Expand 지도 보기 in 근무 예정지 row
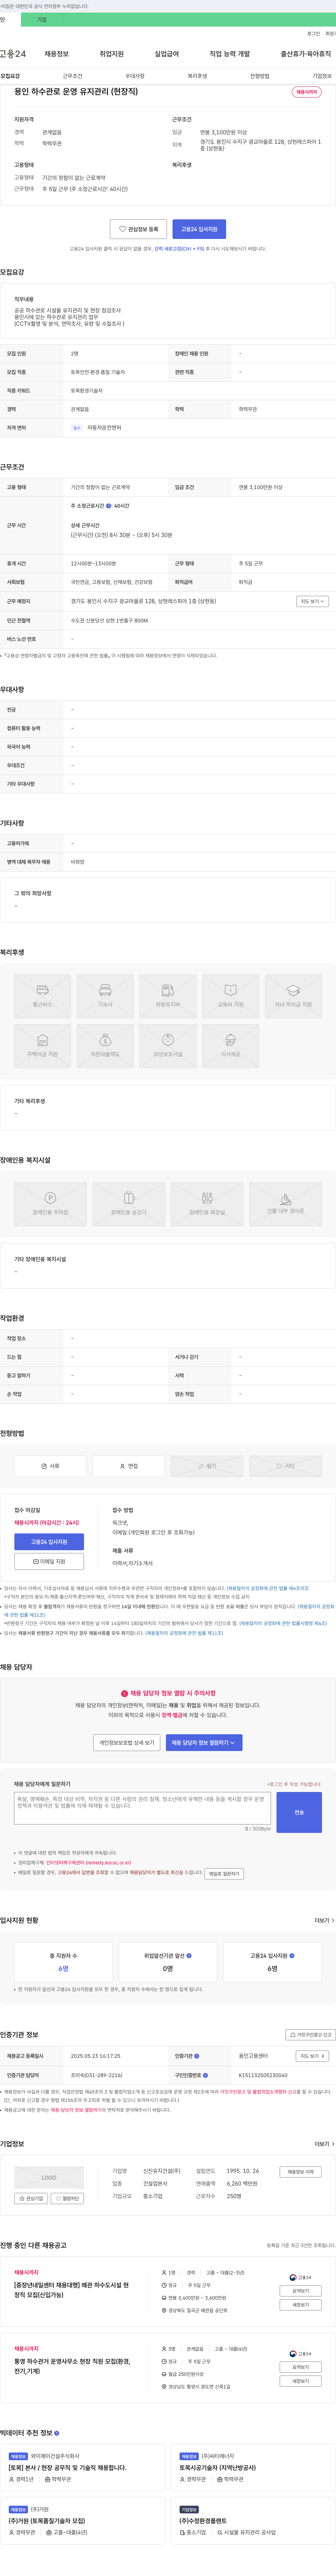This screenshot has width=336, height=2576. point(312,601)
